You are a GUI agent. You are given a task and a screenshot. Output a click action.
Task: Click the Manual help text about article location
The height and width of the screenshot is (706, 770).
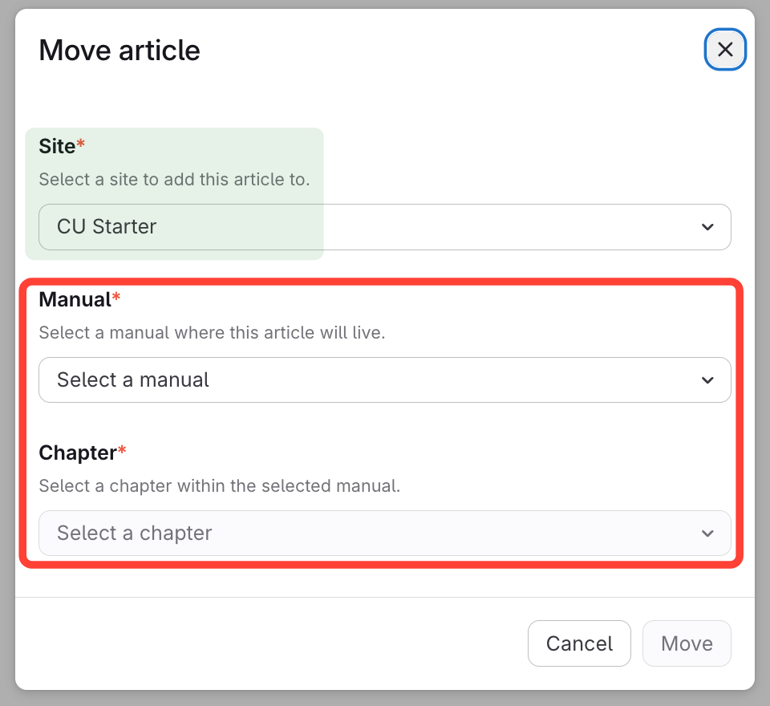[x=212, y=333]
